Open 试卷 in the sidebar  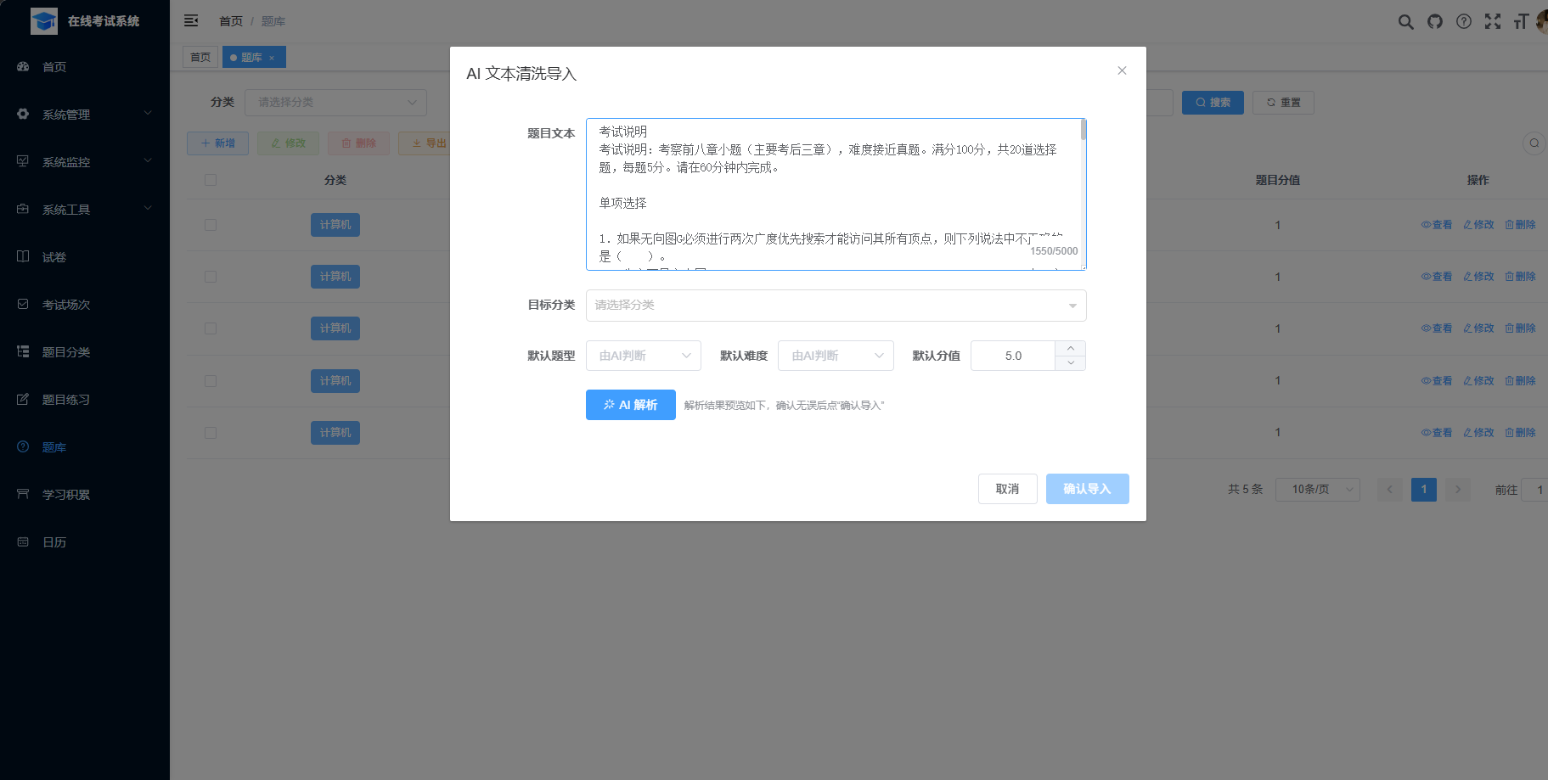coord(85,257)
